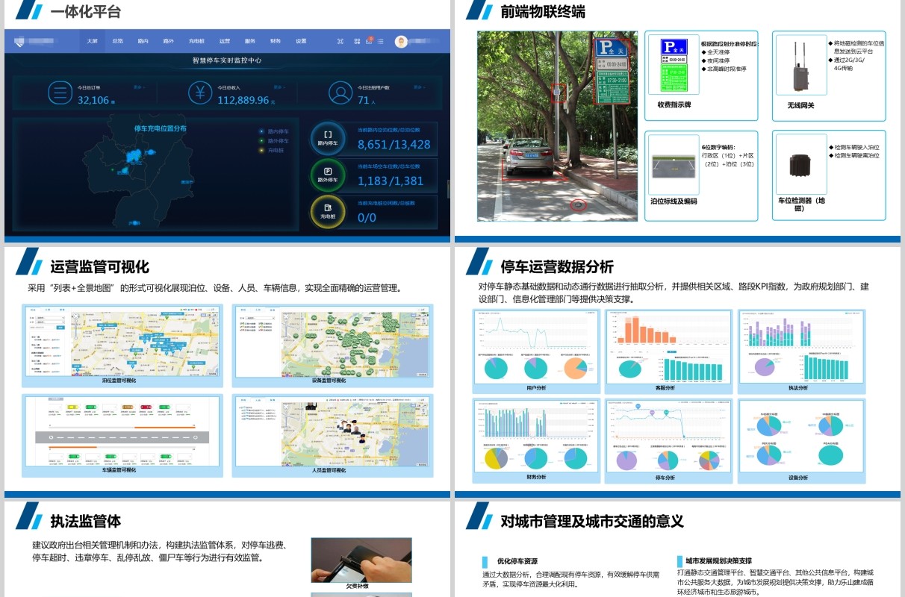905x597 pixels.
Task: Click the platform logo in dashboard header
Action: tap(19, 42)
